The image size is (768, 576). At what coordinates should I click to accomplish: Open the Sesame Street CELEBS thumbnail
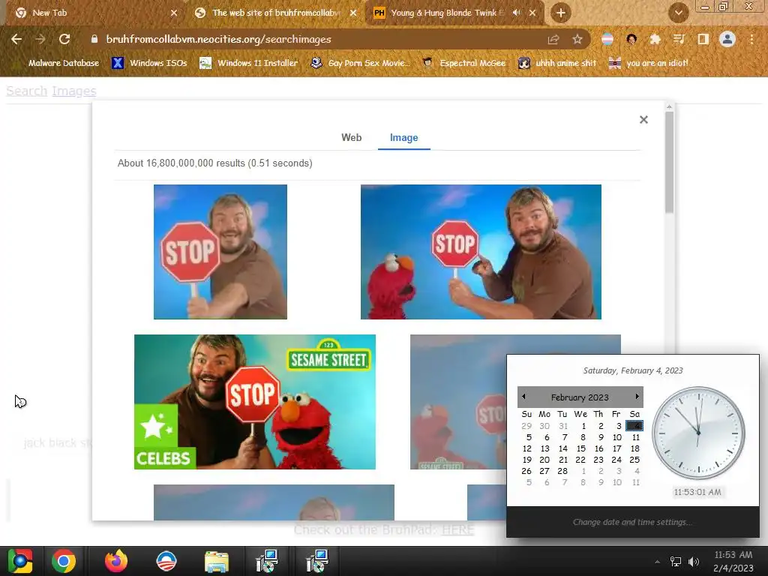click(255, 402)
